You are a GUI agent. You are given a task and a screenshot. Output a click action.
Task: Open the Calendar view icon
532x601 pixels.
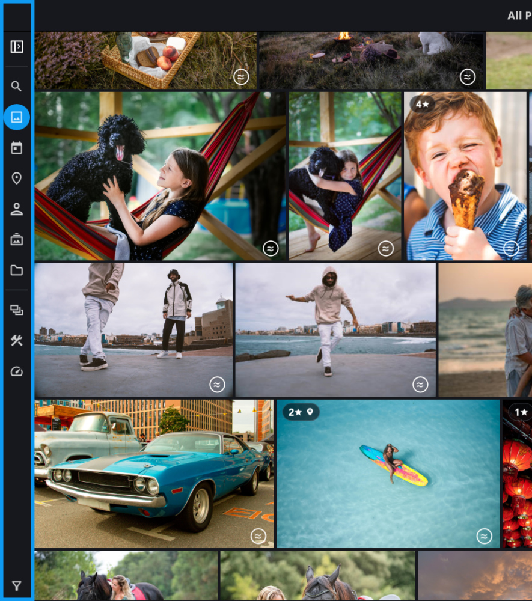tap(16, 148)
